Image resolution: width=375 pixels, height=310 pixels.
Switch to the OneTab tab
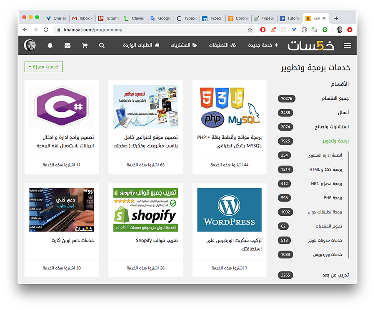coord(56,18)
